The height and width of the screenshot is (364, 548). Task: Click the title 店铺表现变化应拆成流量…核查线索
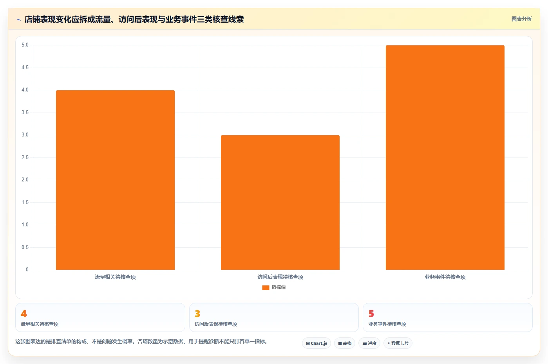click(x=134, y=19)
